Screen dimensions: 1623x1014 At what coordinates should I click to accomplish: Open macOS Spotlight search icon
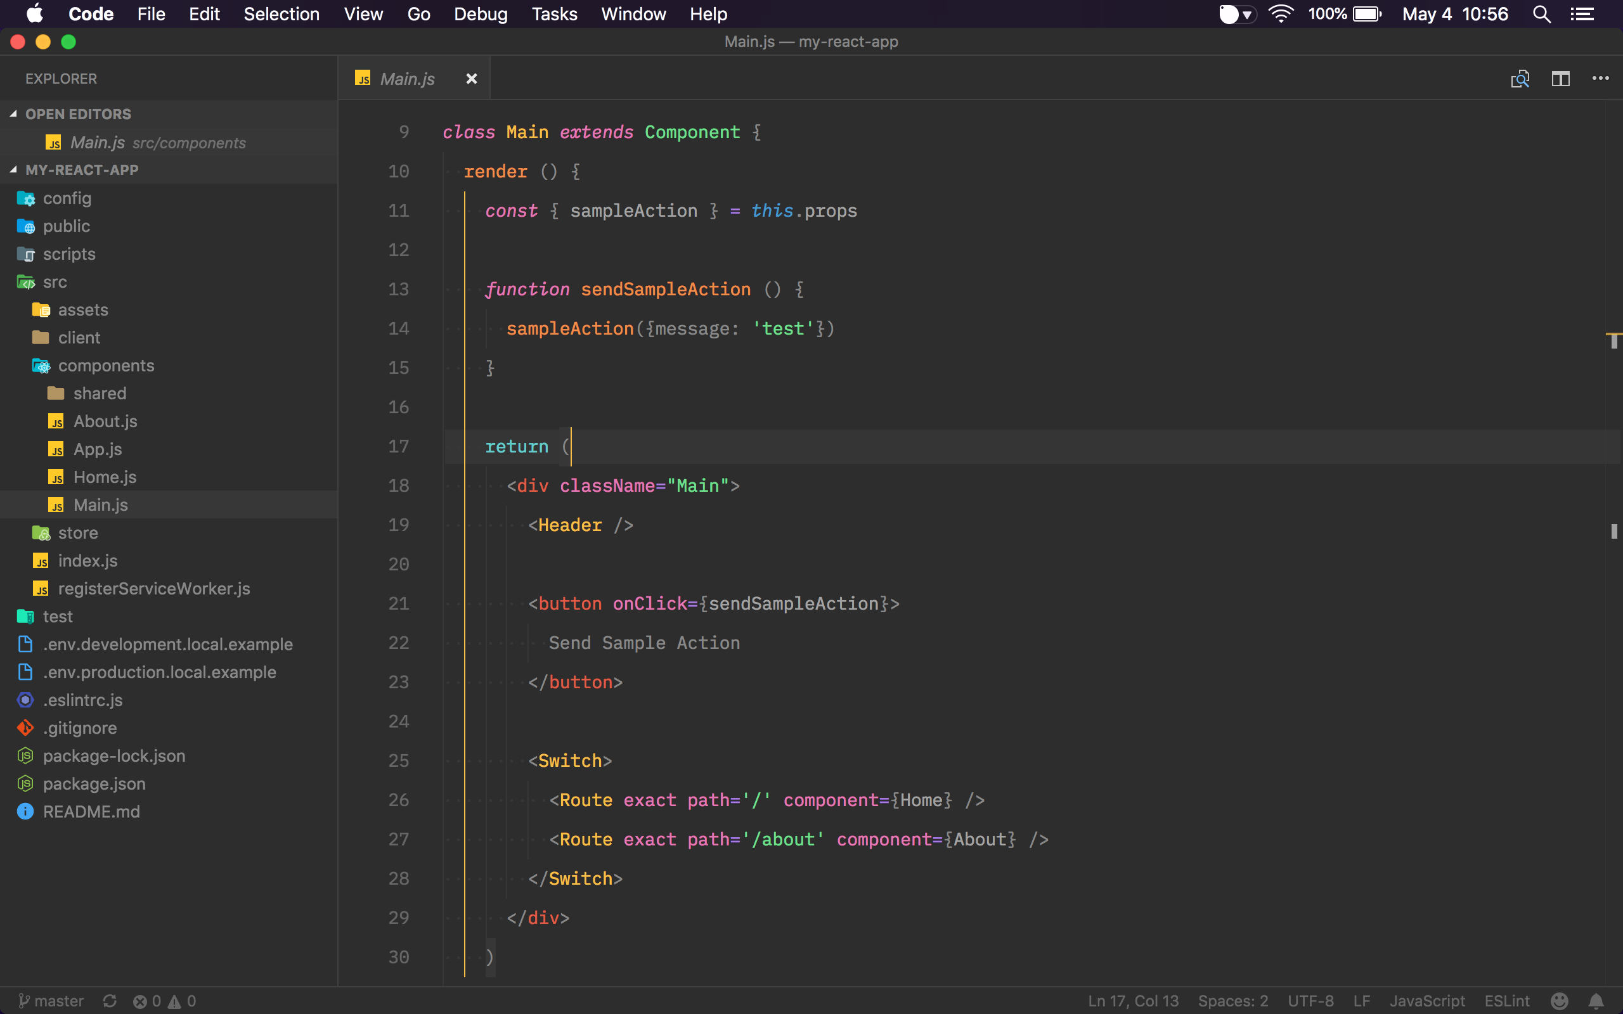1541,14
